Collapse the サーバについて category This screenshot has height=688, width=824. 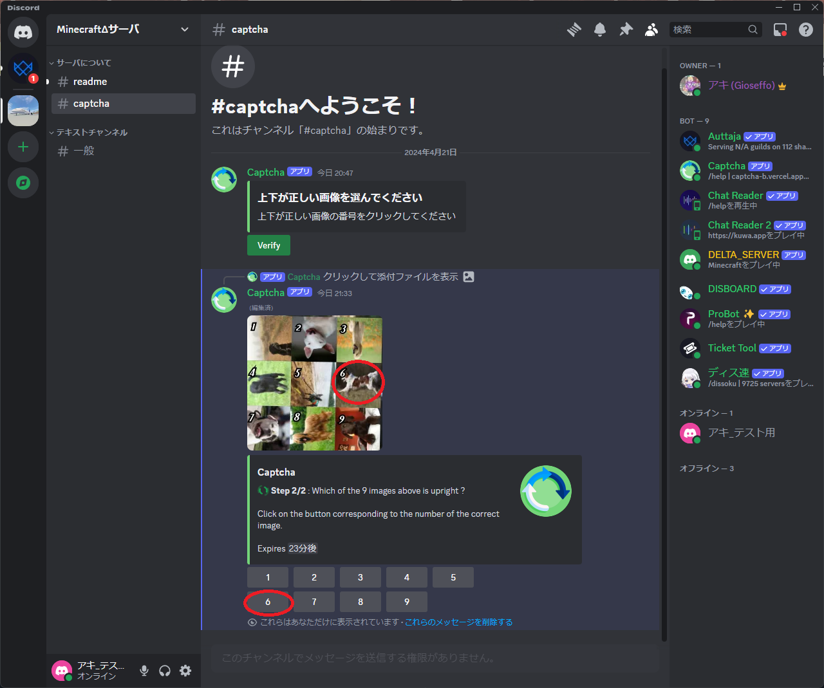click(x=83, y=63)
